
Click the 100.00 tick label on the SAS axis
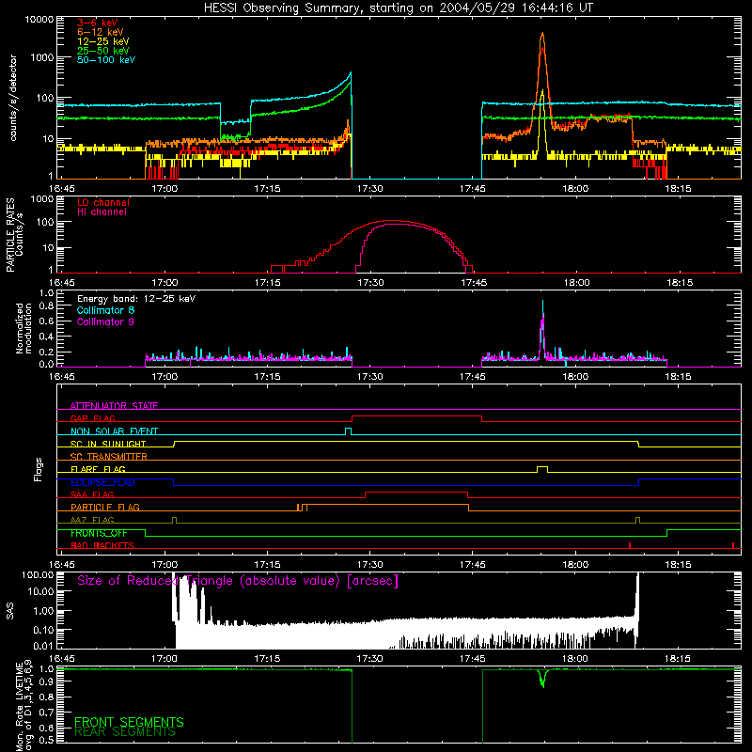pyautogui.click(x=38, y=574)
